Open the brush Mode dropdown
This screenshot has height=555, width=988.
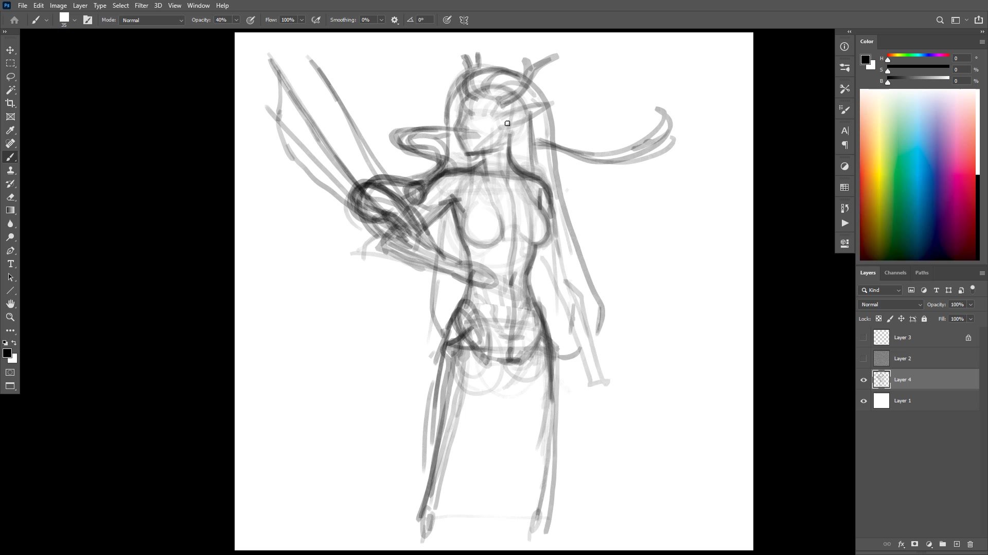152,20
